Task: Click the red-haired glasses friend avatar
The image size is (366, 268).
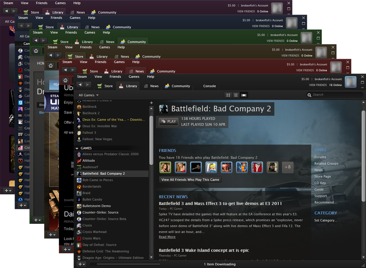Action: (x=257, y=167)
